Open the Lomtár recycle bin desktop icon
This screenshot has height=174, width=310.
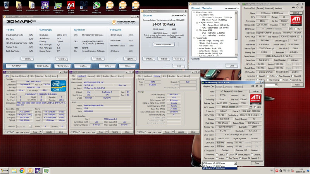pyautogui.click(x=6, y=6)
